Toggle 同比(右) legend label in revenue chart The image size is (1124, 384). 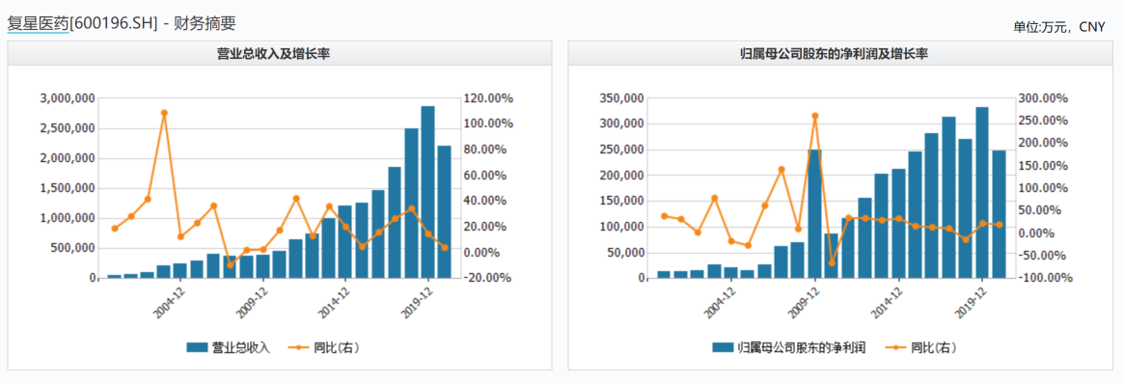(336, 347)
